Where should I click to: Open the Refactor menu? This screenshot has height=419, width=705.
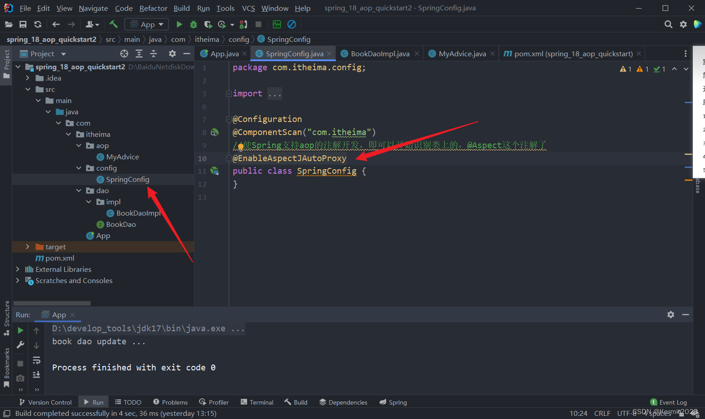154,8
